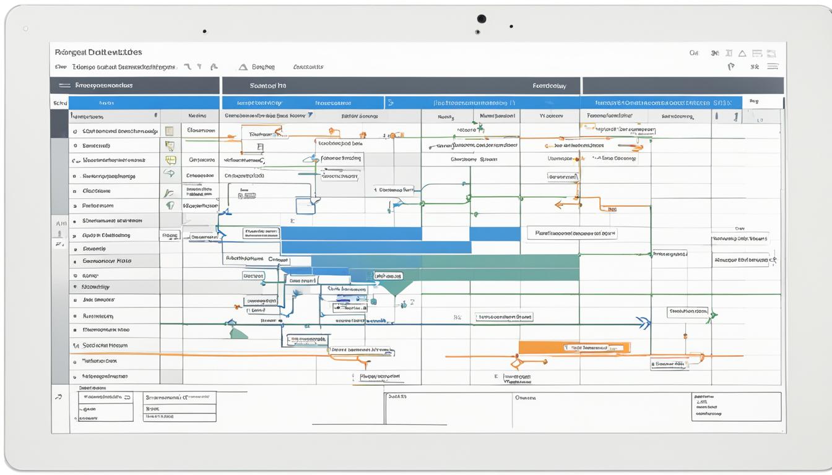Open the rightmost text menu in top toolbar
The image size is (832, 475).
(x=308, y=67)
